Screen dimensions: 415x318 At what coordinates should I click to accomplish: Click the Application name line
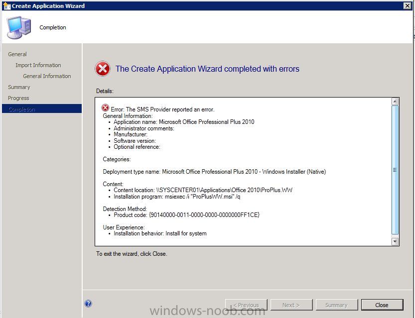click(x=184, y=122)
